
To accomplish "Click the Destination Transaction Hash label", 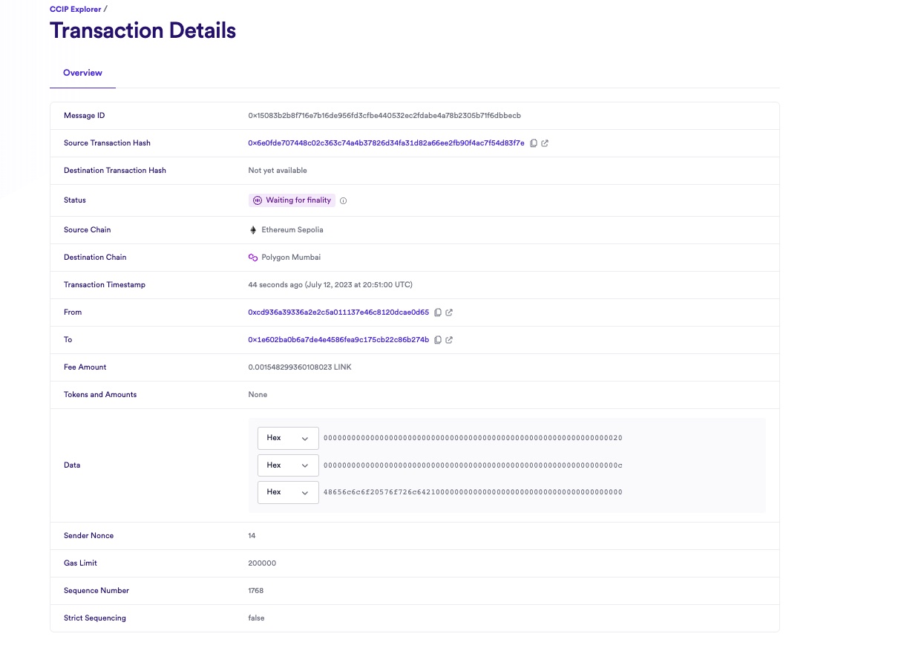I will (x=115, y=171).
